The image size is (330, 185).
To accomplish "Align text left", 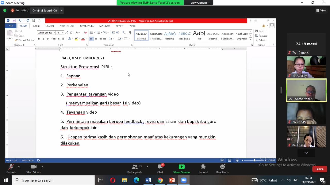I will pyautogui.click(x=91, y=39).
